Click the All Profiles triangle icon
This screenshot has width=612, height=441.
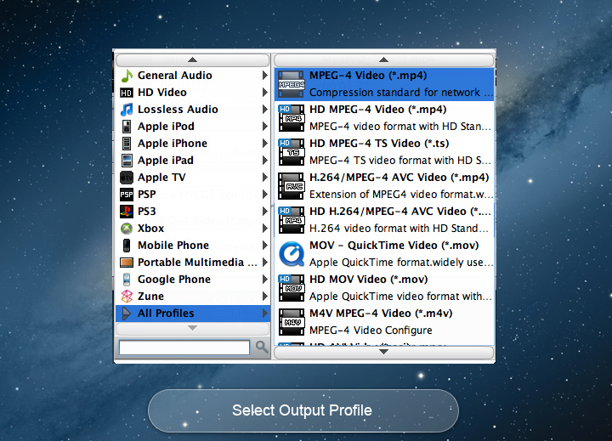point(127,314)
